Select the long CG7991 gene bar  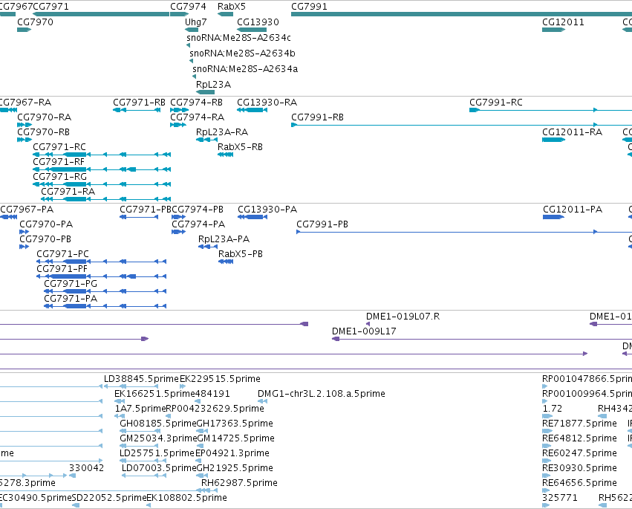(x=461, y=14)
